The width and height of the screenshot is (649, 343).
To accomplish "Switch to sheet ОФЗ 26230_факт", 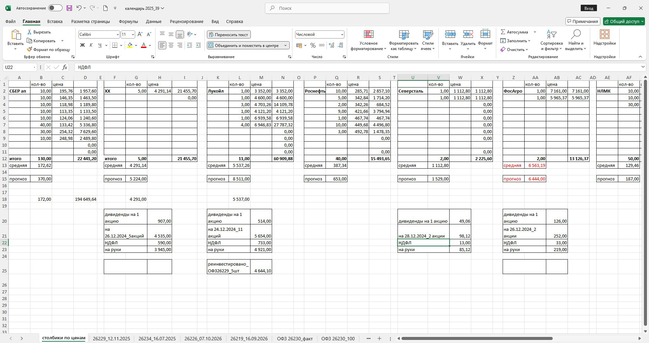I will tap(295, 338).
